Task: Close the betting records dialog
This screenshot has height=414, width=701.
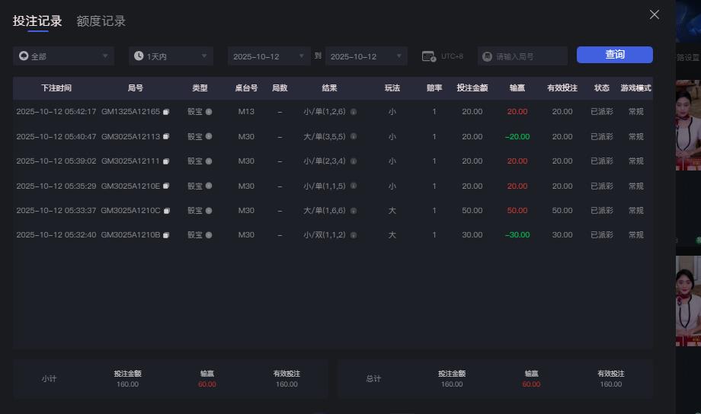Action: pyautogui.click(x=654, y=14)
